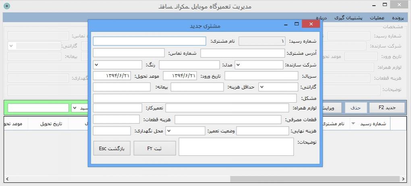
Task: Click the بازگشت Esc button
Action: (112, 148)
